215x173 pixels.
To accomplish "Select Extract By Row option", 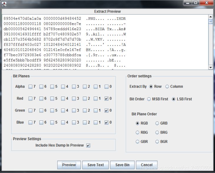I will 151,87.
